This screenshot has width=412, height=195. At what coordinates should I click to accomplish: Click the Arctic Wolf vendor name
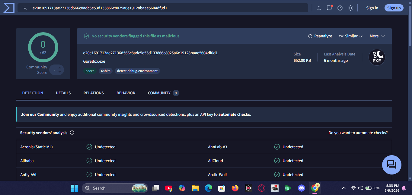pyautogui.click(x=218, y=175)
